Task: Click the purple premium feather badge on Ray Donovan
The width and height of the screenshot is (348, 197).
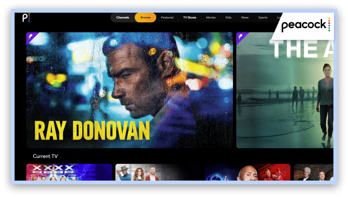Action: [32, 38]
